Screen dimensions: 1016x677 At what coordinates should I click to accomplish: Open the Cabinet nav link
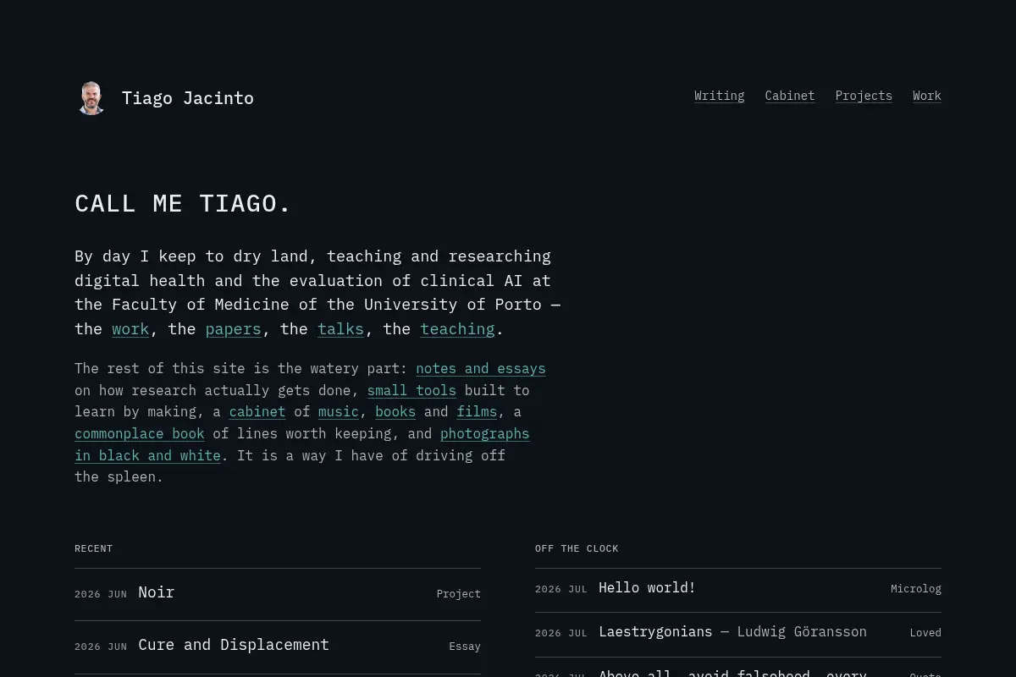790,96
